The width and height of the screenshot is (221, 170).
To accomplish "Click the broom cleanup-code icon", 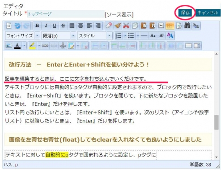I will [118, 26].
